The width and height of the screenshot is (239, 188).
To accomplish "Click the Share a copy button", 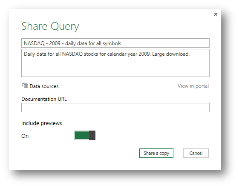I will point(156,153).
